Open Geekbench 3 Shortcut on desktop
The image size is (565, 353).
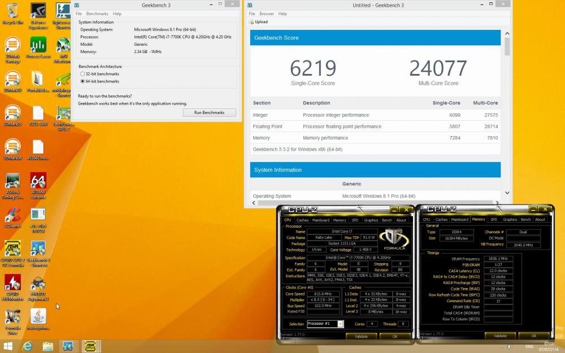click(38, 253)
